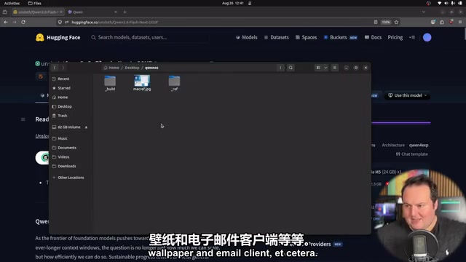
Task: Toggle grid/list view in Files
Action: pos(318,68)
